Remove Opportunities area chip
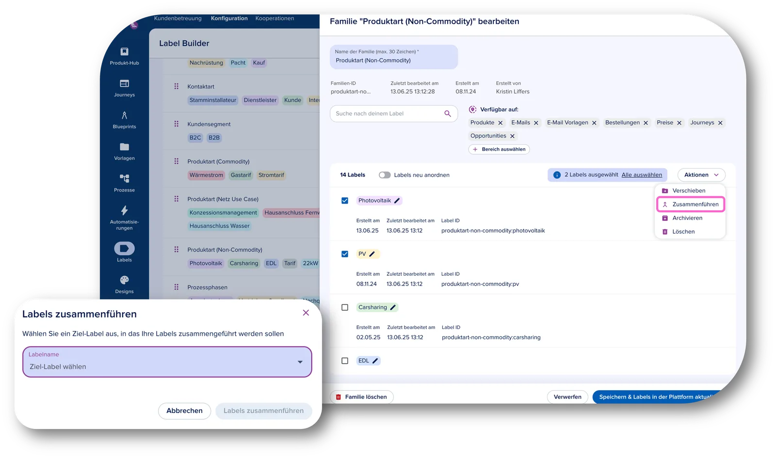Image resolution: width=776 pixels, height=458 pixels. click(x=512, y=136)
